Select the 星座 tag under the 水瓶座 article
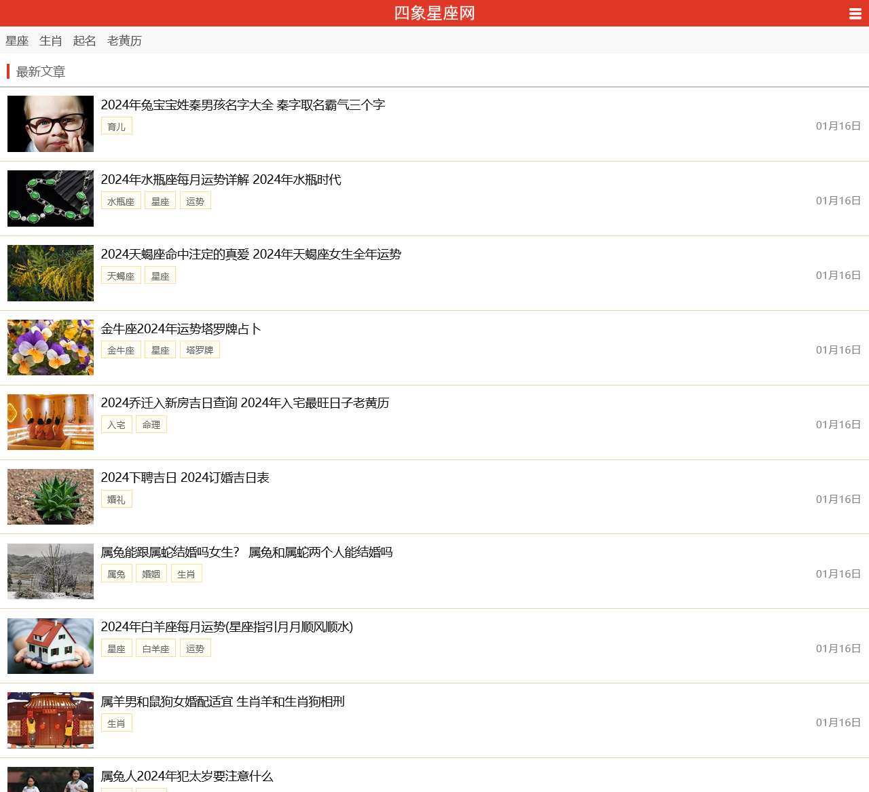This screenshot has width=869, height=792. click(160, 201)
